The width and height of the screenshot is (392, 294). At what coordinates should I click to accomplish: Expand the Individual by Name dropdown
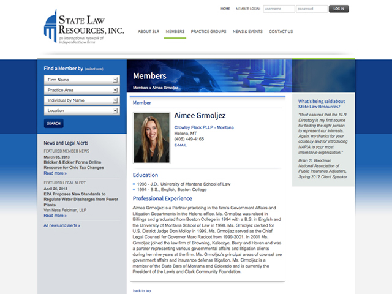pyautogui.click(x=82, y=100)
